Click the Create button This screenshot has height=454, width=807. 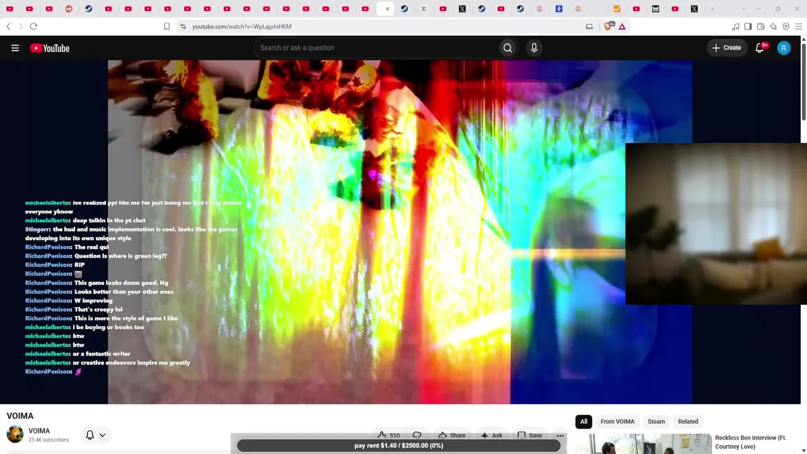(x=726, y=48)
